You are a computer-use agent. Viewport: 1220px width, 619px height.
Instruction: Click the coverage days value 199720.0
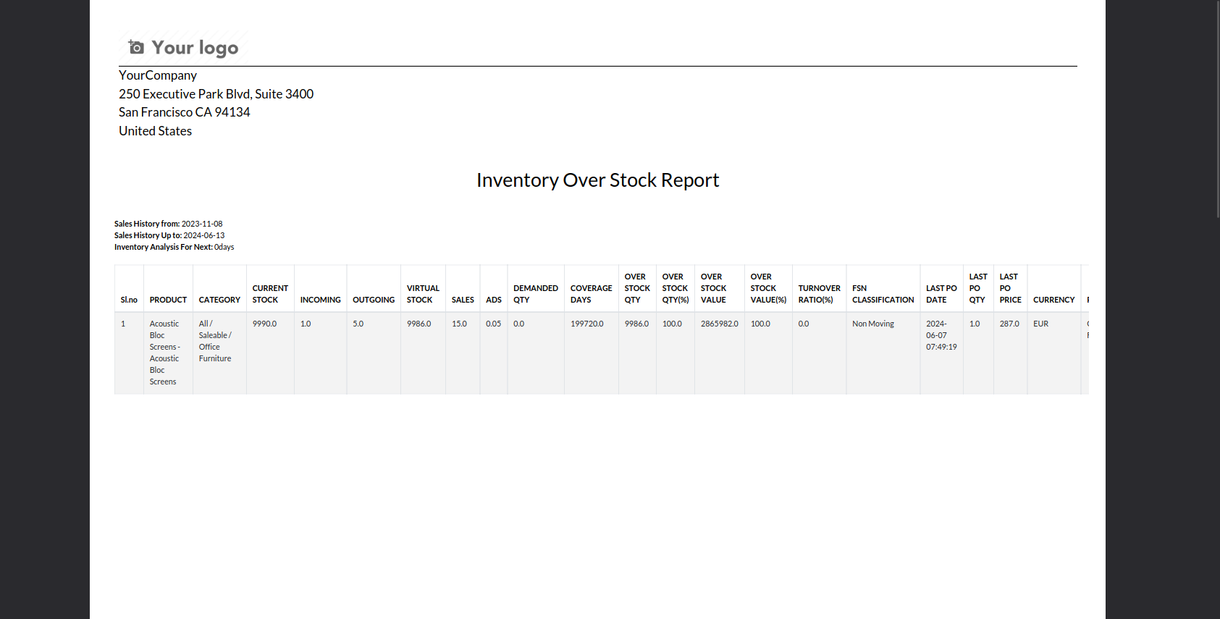click(586, 324)
